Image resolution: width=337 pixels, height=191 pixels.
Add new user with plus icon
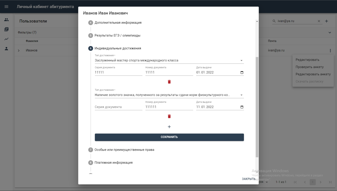pyautogui.click(x=327, y=21)
